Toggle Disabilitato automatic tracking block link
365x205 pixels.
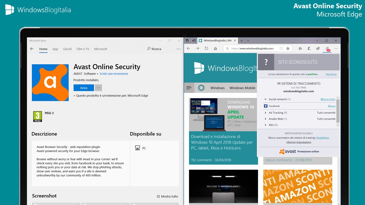(323, 138)
